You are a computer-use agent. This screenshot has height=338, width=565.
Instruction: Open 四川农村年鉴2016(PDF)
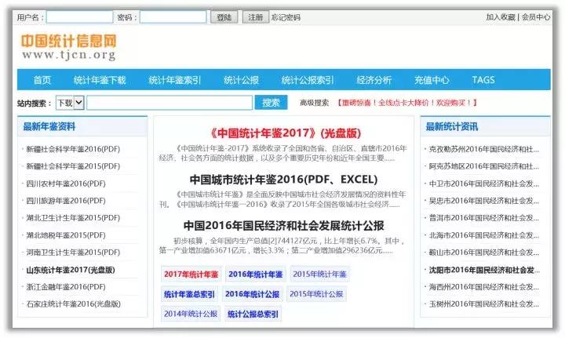[x=66, y=184]
